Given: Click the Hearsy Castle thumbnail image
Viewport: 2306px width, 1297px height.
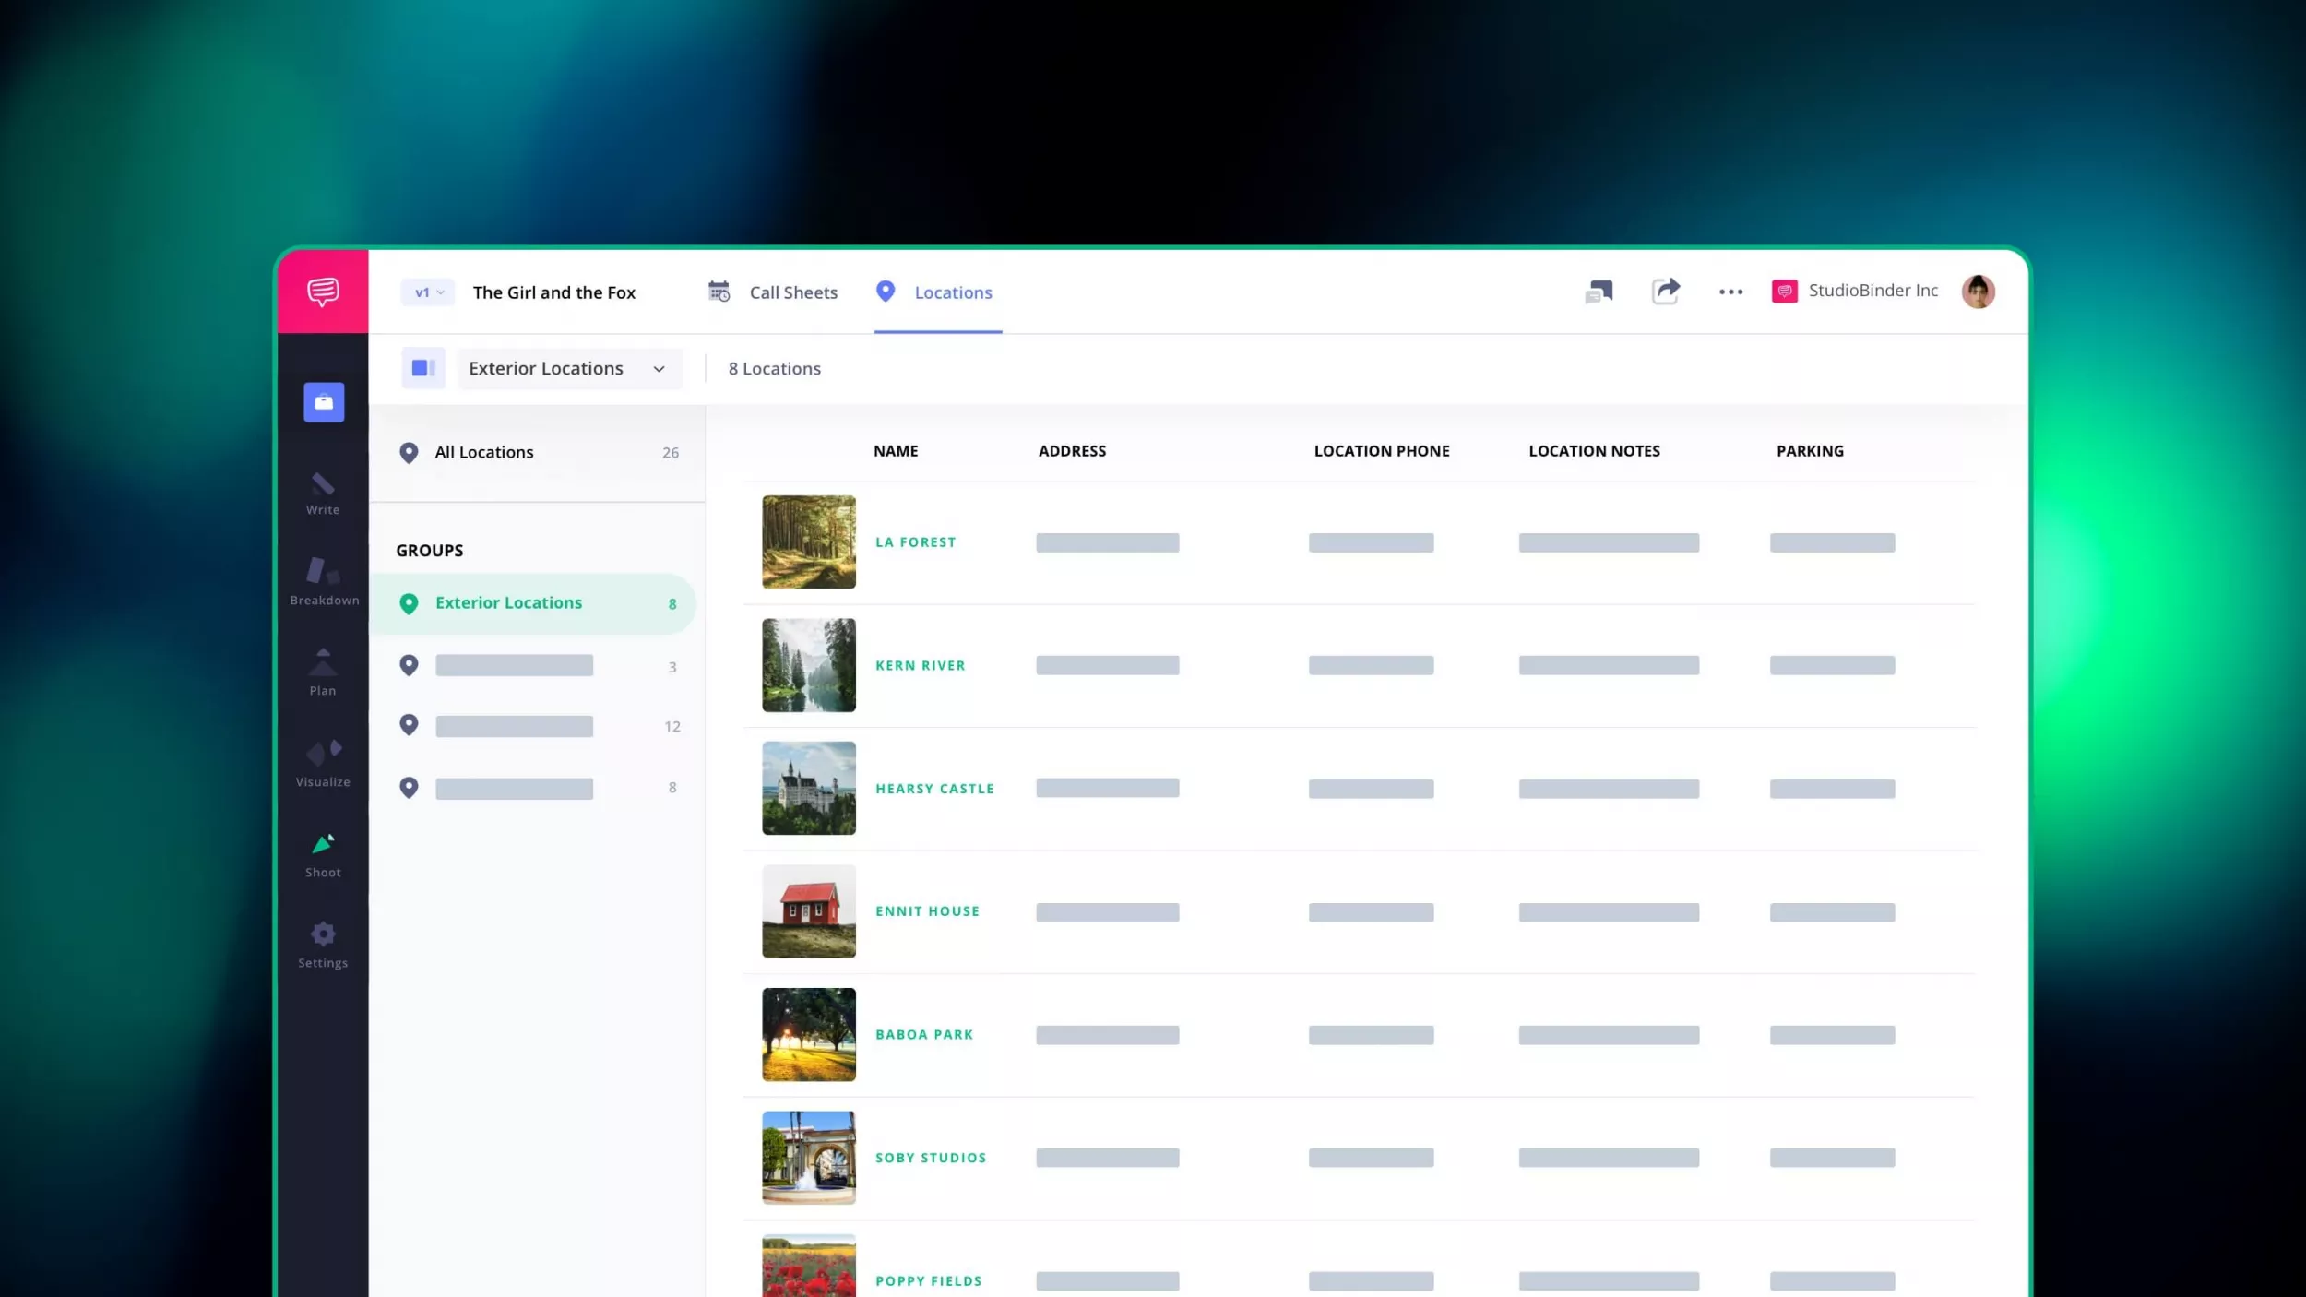Looking at the screenshot, I should pyautogui.click(x=808, y=788).
